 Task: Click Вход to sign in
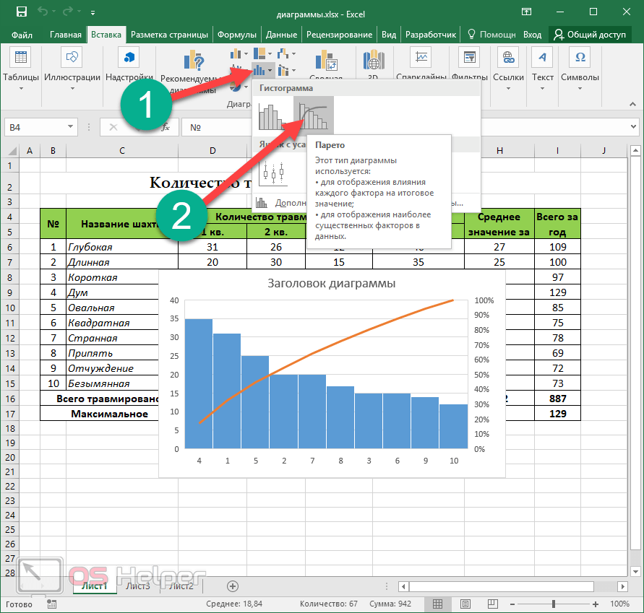(x=532, y=35)
